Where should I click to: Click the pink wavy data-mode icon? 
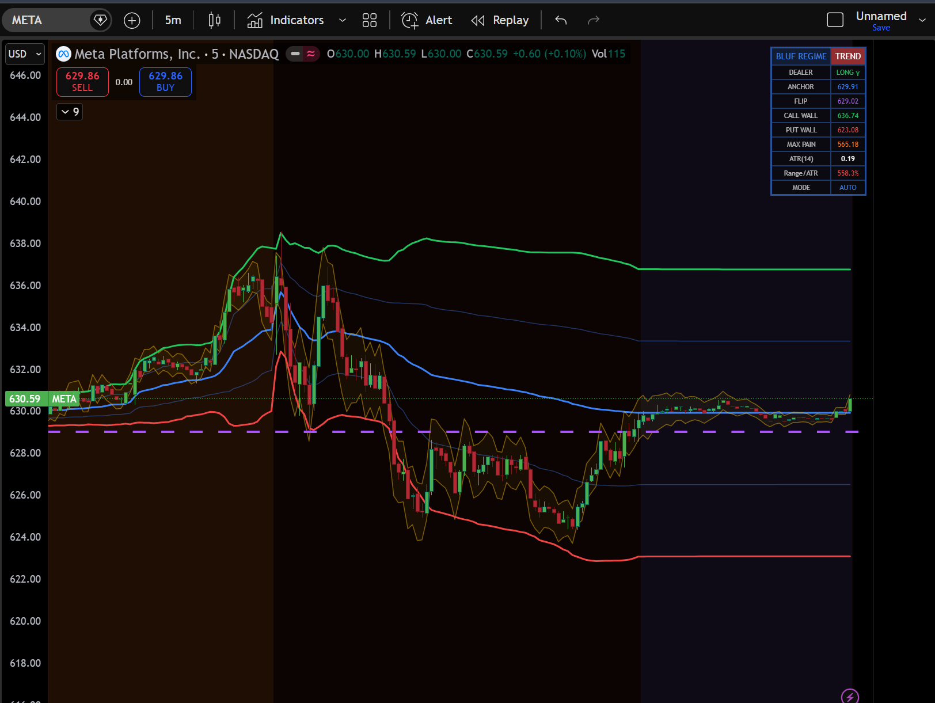pyautogui.click(x=311, y=54)
